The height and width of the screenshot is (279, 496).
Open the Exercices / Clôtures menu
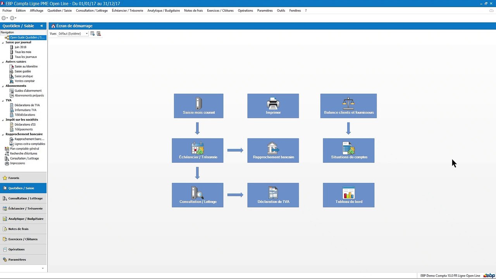coord(220,10)
